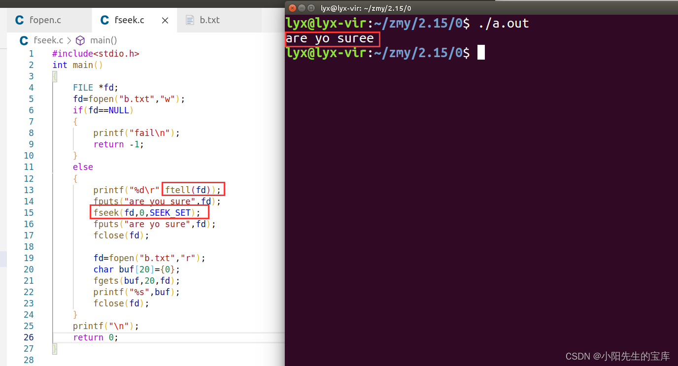Click the fputs("are you sure",fd) line
This screenshot has width=678, height=366.
point(157,201)
